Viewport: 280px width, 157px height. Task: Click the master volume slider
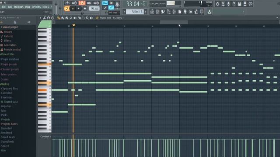(56, 8)
